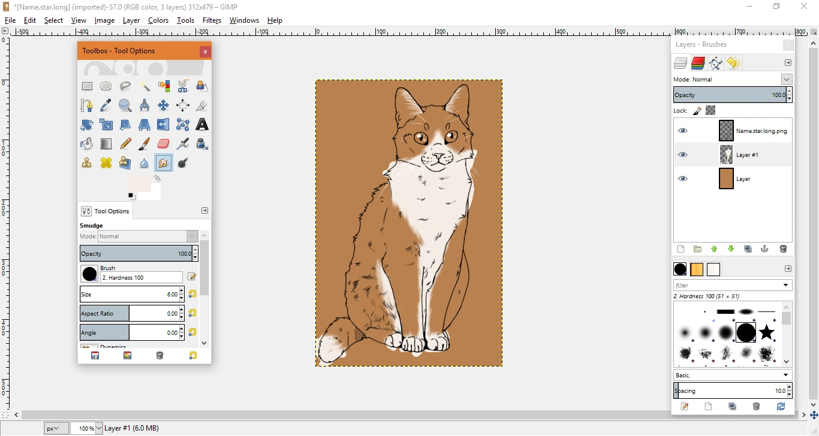Hide the bottom layer named Layer
The height and width of the screenshot is (436, 819).
coord(683,179)
